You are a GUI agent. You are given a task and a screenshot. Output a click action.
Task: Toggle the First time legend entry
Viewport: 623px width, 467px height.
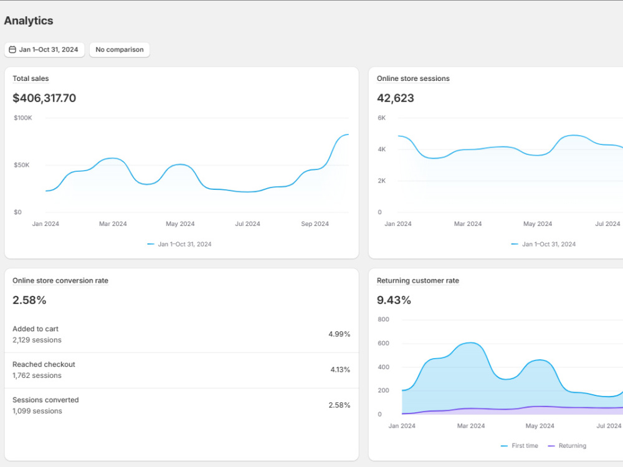click(520, 446)
